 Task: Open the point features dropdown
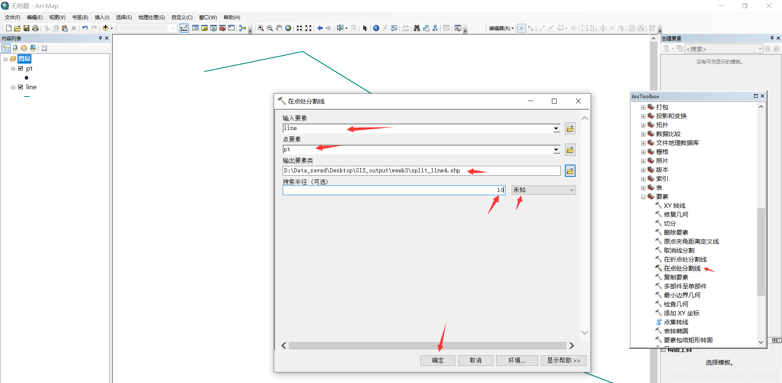click(556, 150)
